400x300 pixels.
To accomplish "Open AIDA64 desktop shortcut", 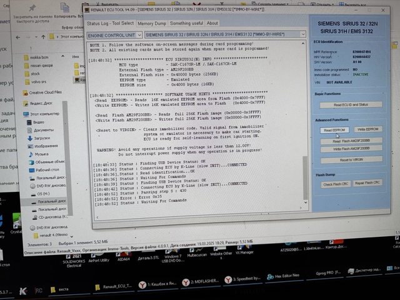I will tap(123, 256).
